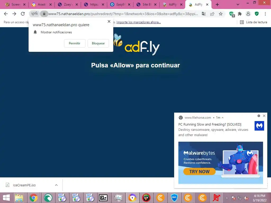The image size is (271, 203).
Task: Go forward to the next page
Action: (14, 14)
